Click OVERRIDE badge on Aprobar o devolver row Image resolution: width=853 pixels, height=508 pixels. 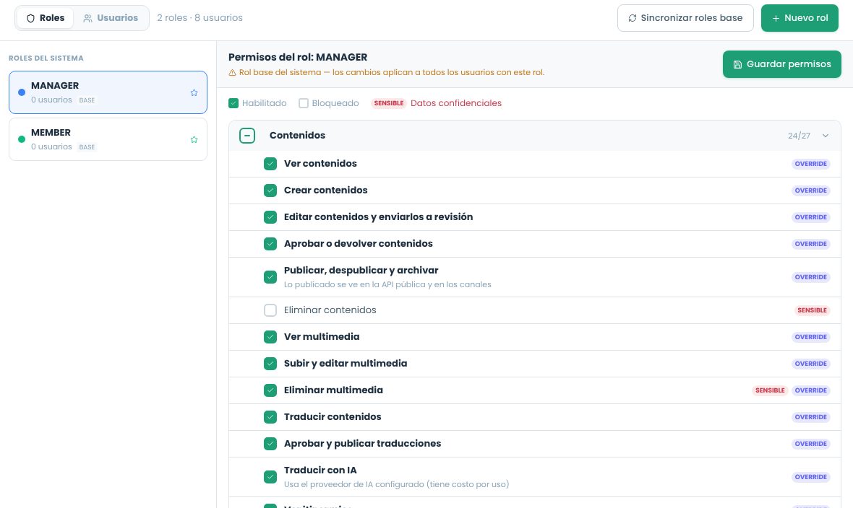click(810, 243)
